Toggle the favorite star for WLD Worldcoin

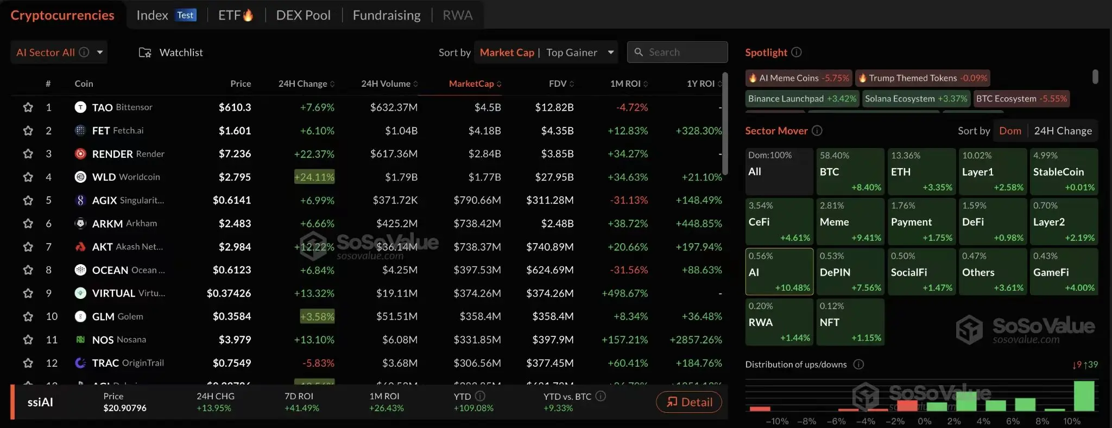pos(28,177)
